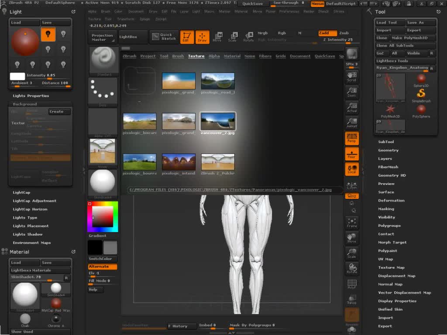Open the Dots stroke selector
447x335 pixels.
(x=103, y=92)
